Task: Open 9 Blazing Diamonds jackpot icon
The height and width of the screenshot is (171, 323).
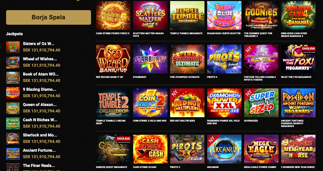Action: [x=13, y=93]
